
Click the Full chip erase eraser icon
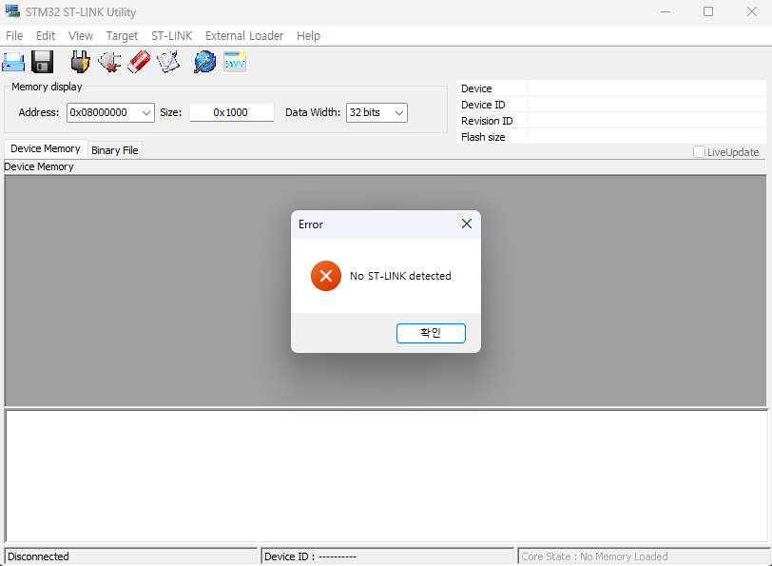pyautogui.click(x=139, y=62)
